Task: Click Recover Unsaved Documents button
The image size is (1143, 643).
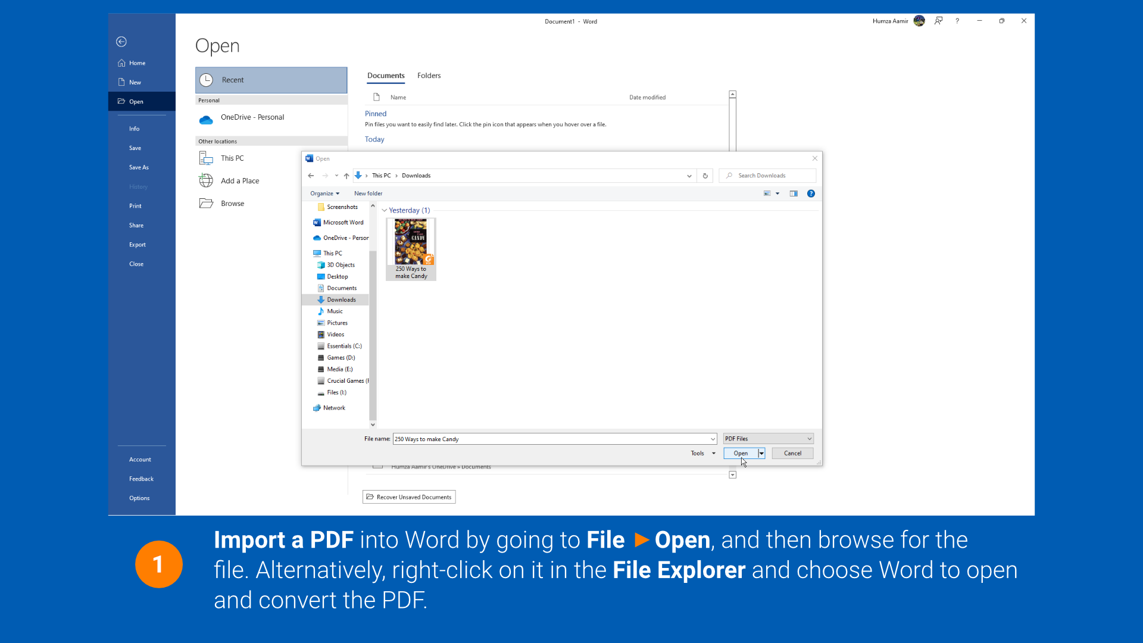Action: (x=409, y=497)
